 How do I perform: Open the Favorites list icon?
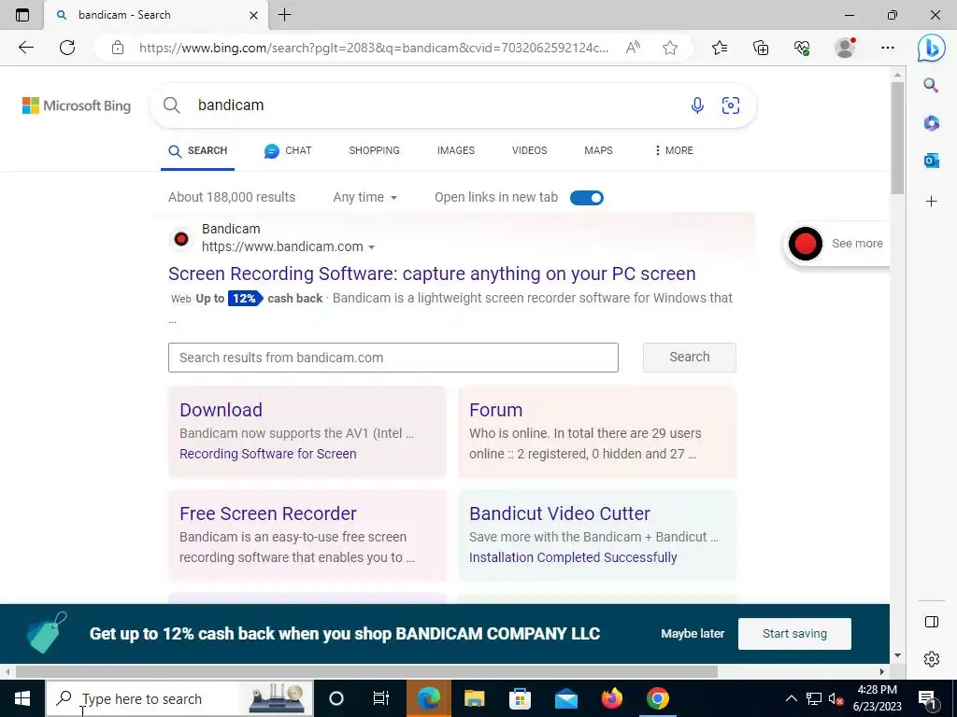[720, 48]
